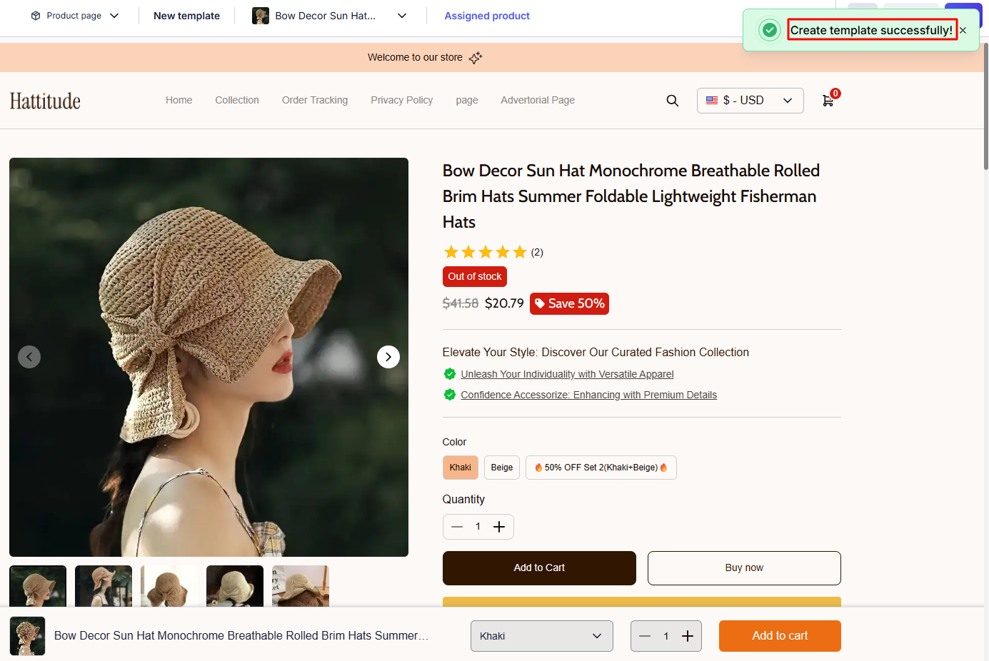Open Order Tracking menu item
989x661 pixels.
point(314,100)
